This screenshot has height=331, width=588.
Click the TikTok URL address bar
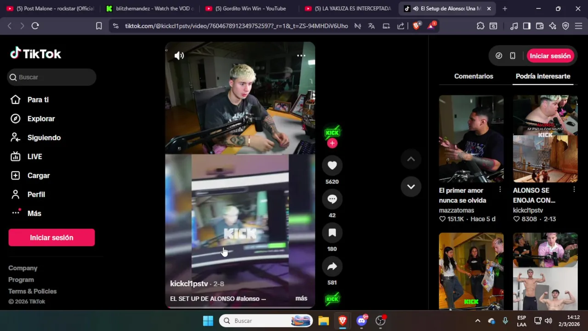click(236, 26)
